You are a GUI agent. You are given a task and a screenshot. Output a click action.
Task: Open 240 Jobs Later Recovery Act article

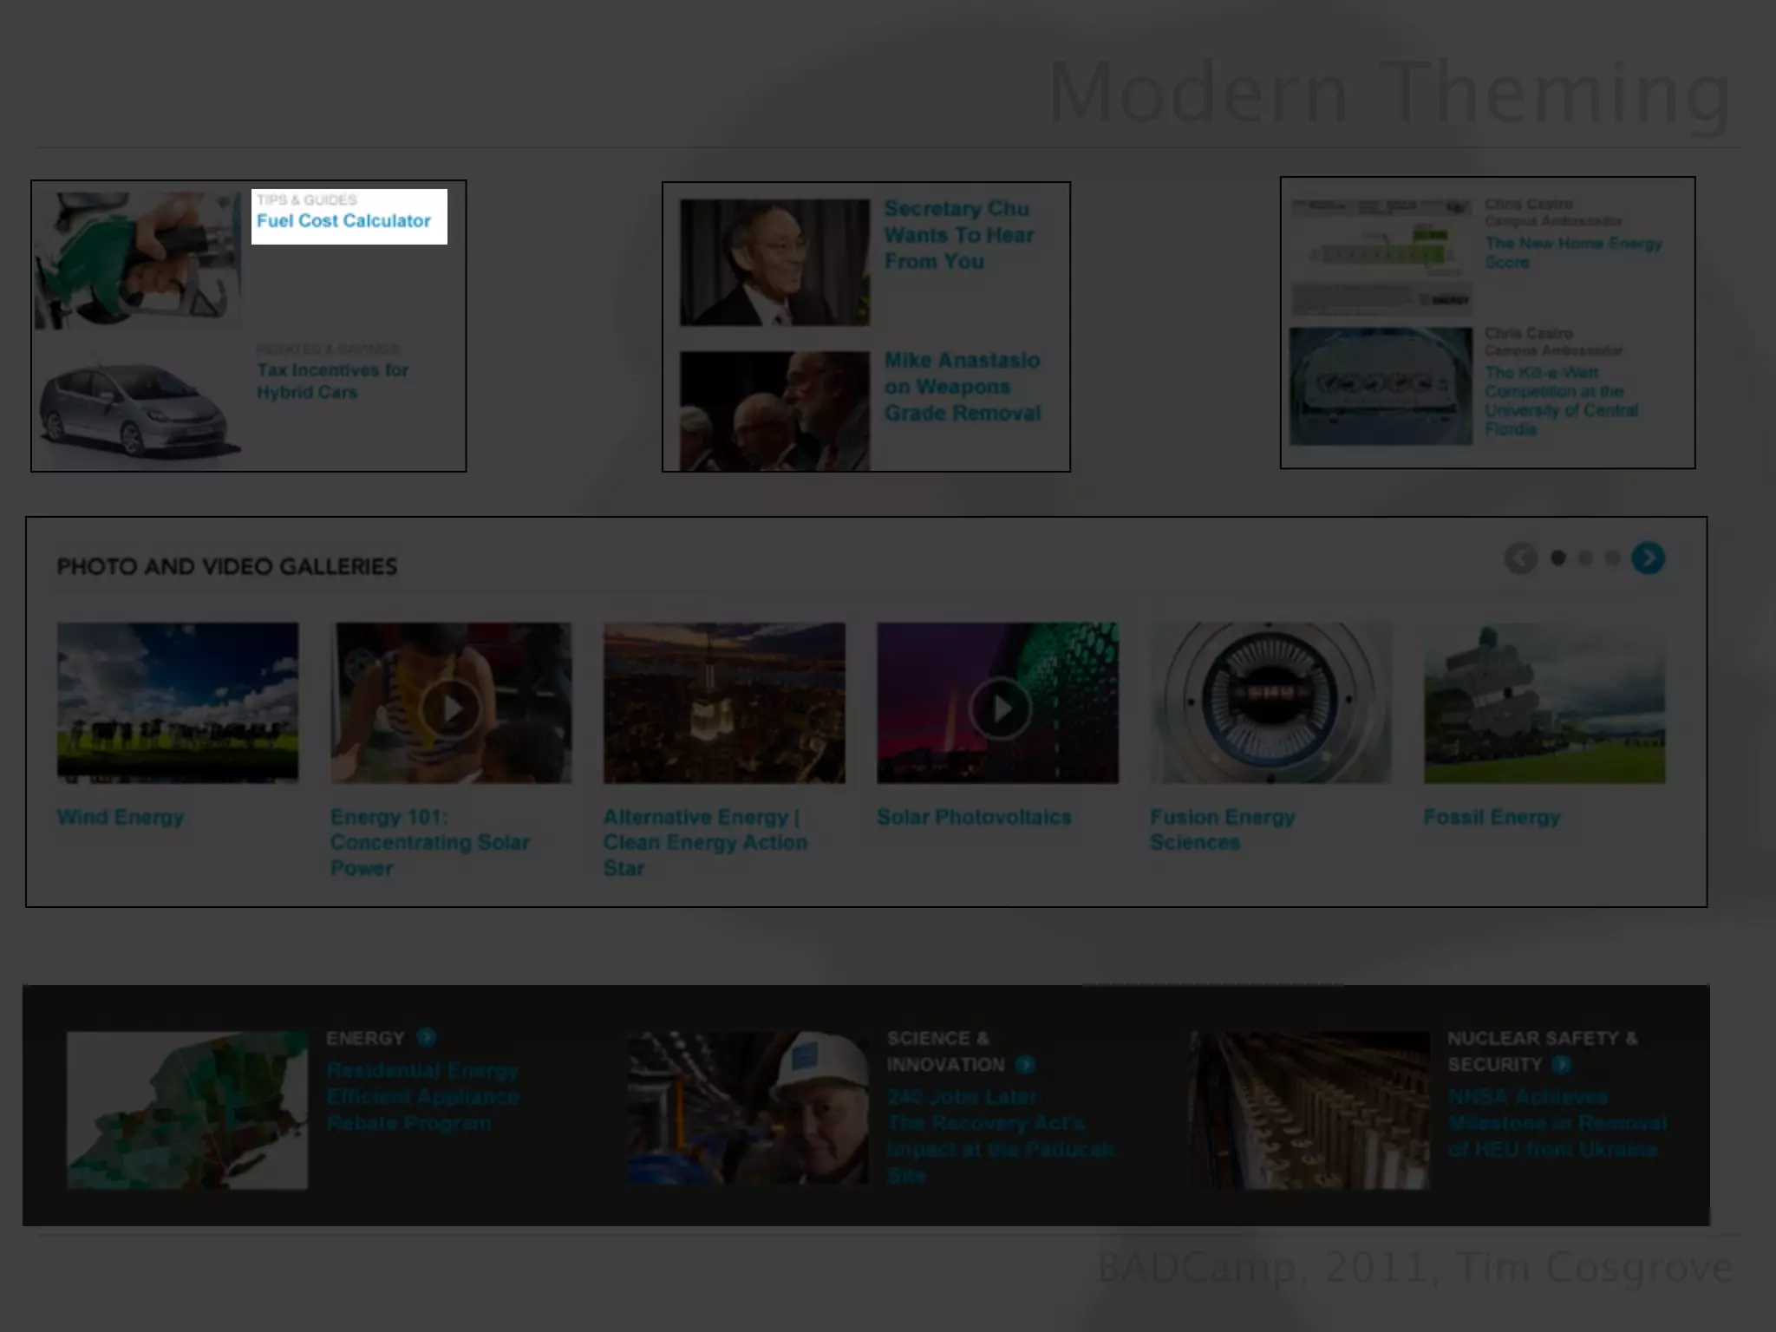1000,1136
